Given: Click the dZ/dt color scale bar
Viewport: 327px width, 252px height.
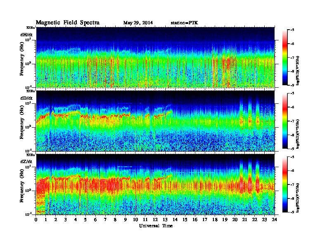Looking at the screenshot, I should [284, 184].
